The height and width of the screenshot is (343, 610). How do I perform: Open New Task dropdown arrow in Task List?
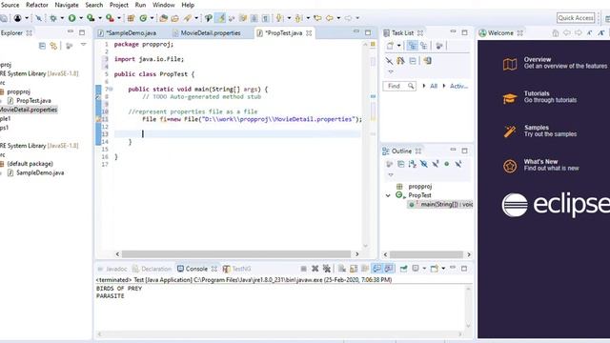398,46
